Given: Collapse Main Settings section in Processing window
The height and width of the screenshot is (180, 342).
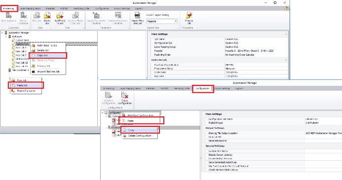Looking at the screenshot, I should [x=286, y=34].
